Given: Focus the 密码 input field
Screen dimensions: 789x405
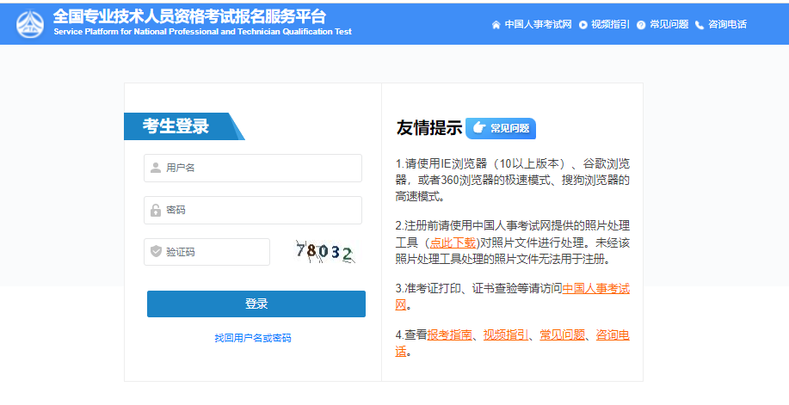Looking at the screenshot, I should [x=258, y=210].
